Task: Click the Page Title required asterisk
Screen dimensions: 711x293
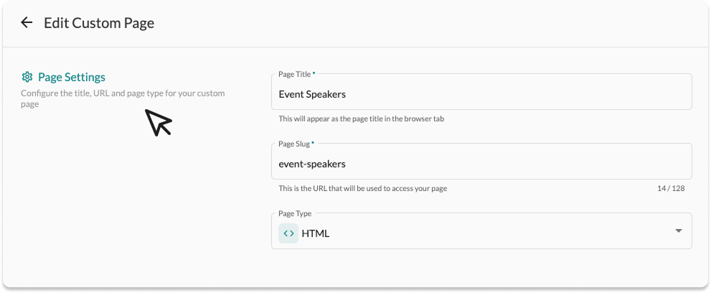Action: click(x=314, y=73)
